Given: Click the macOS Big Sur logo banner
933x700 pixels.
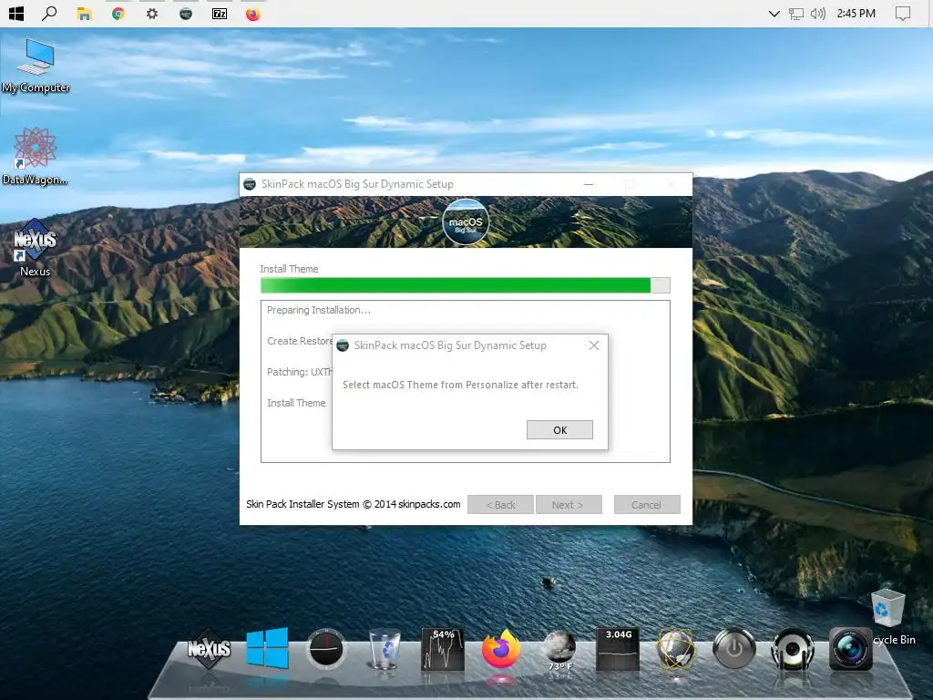Looking at the screenshot, I should click(466, 222).
